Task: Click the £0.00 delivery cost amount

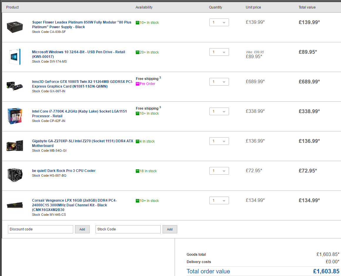Action: pyautogui.click(x=332, y=262)
